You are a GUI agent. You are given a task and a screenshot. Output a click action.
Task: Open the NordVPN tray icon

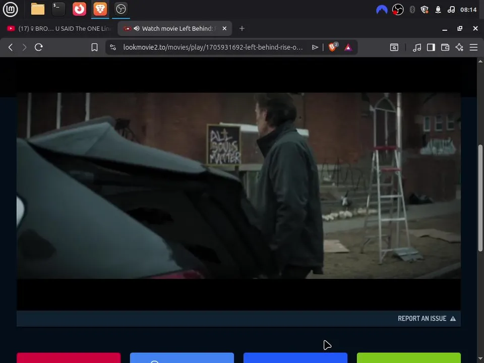tap(382, 10)
